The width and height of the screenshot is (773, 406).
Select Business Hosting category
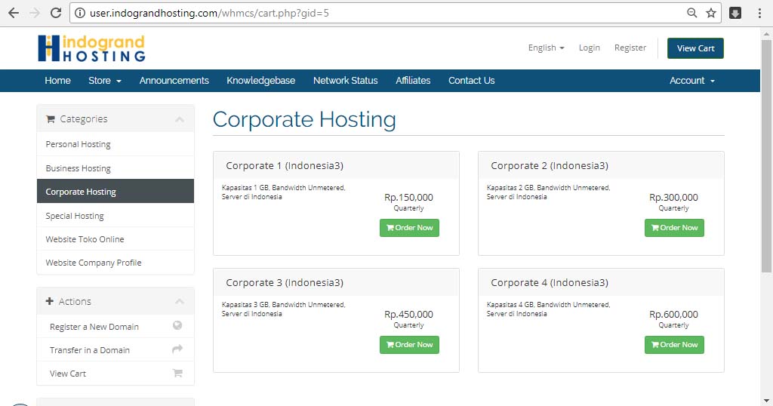coord(78,168)
